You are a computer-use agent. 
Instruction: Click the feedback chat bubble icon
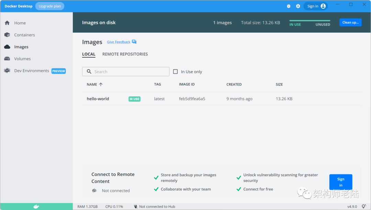click(x=134, y=42)
